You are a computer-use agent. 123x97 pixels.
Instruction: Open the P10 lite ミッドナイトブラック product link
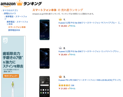[89, 51]
